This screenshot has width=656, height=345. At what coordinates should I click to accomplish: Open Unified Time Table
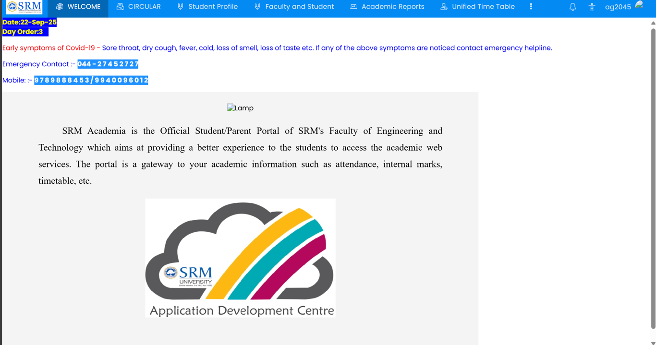click(x=477, y=7)
